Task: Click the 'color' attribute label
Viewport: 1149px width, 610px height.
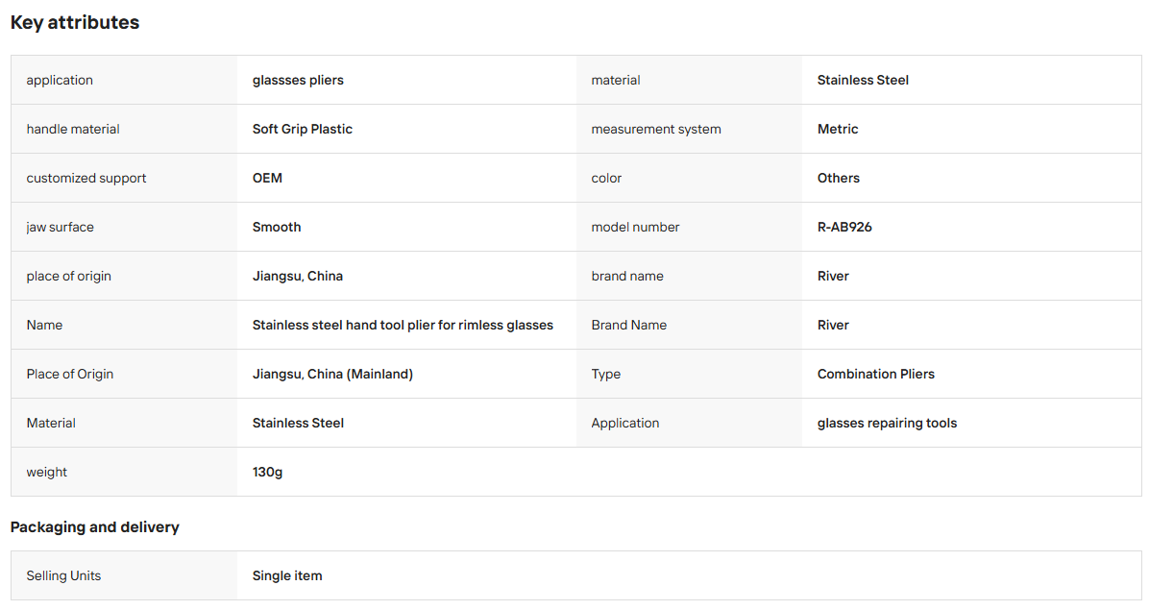Action: coord(606,178)
